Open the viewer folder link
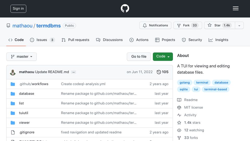This screenshot has width=250, height=141. [x=24, y=123]
